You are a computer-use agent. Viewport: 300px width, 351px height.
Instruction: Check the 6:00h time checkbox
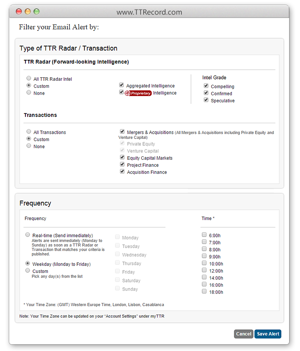204,234
